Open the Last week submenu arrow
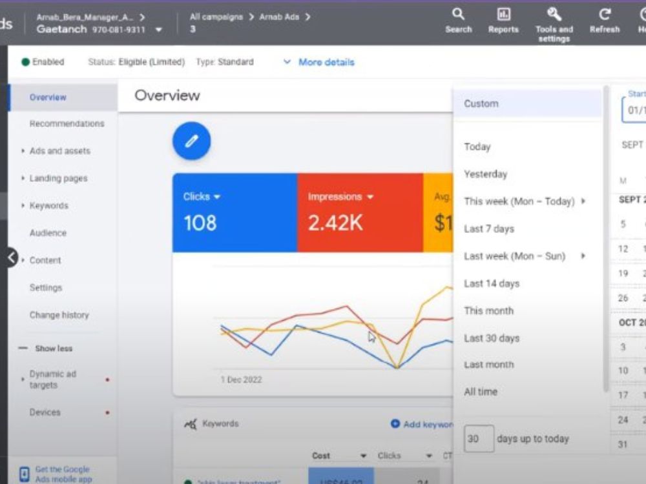The height and width of the screenshot is (484, 646). click(583, 256)
